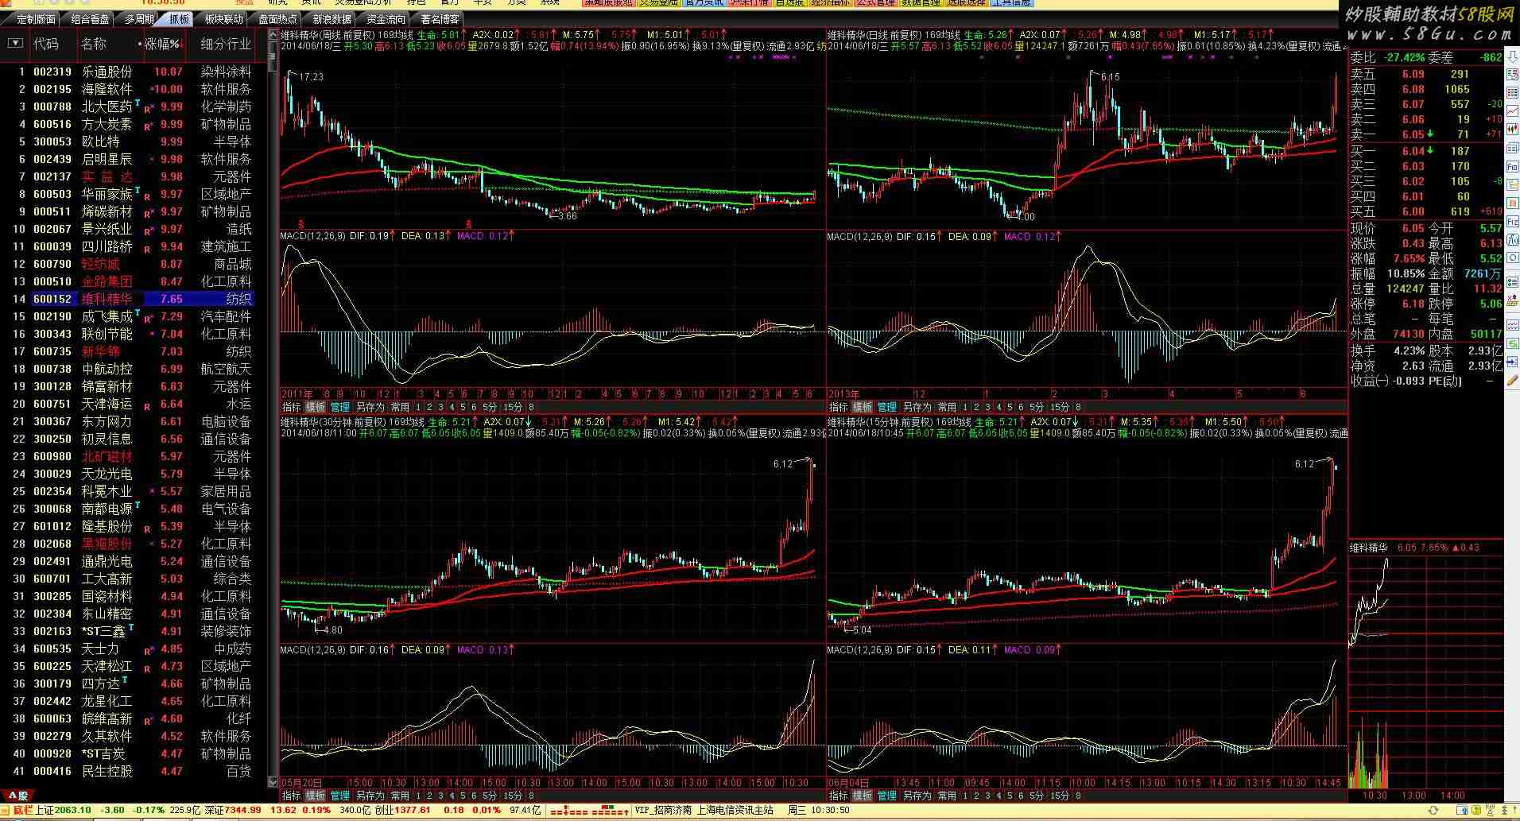Click the stock list vertical scrollbar thumb
Viewport: 1520px width, 821px height.
[273, 56]
